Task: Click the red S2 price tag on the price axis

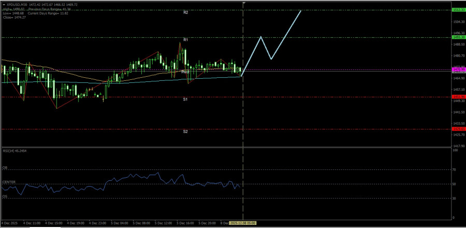Action: 458,129
